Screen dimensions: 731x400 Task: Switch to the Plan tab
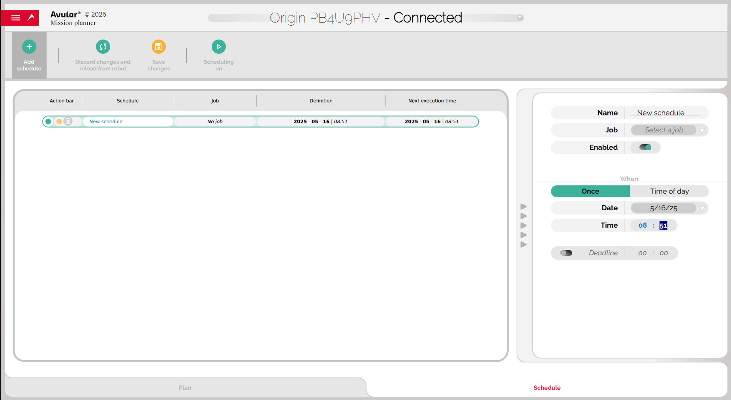tap(185, 388)
